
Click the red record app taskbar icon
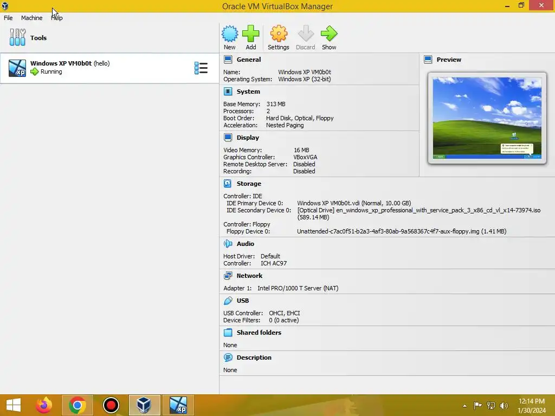(111, 405)
